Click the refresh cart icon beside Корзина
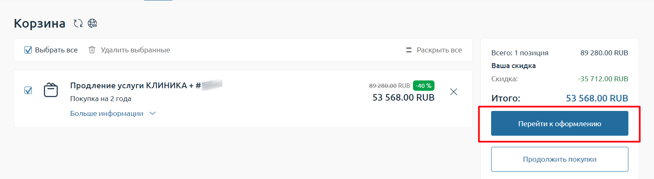 [x=78, y=24]
